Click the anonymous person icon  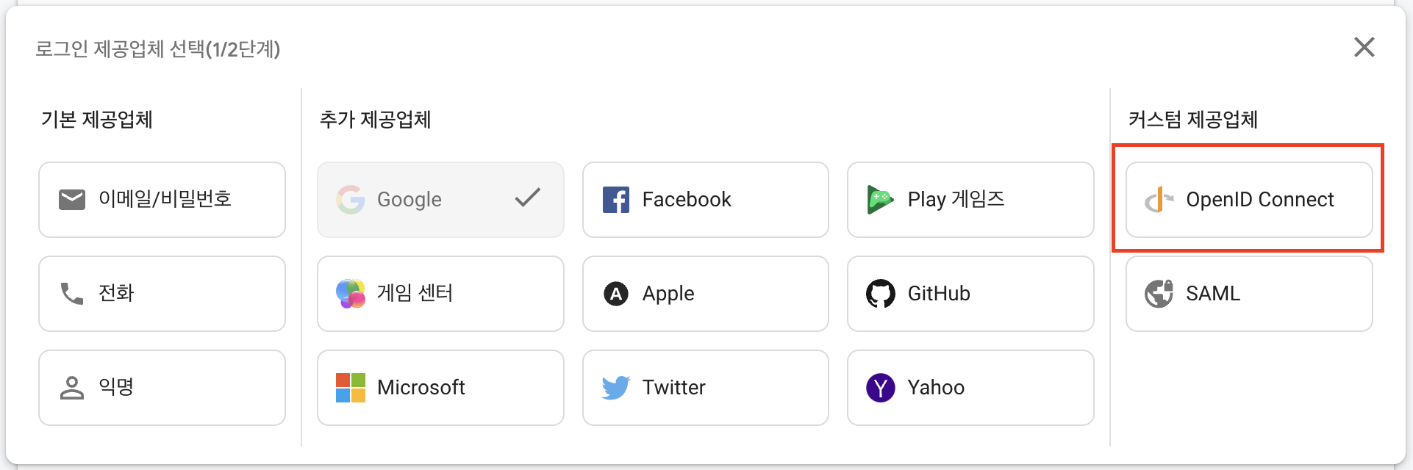[72, 388]
